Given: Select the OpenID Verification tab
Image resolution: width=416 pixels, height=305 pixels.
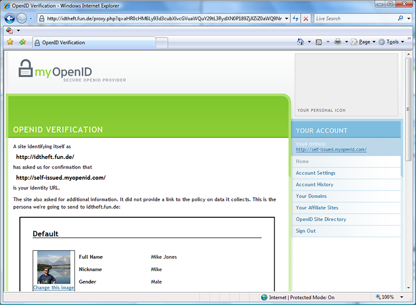Looking at the screenshot, I should (94, 42).
